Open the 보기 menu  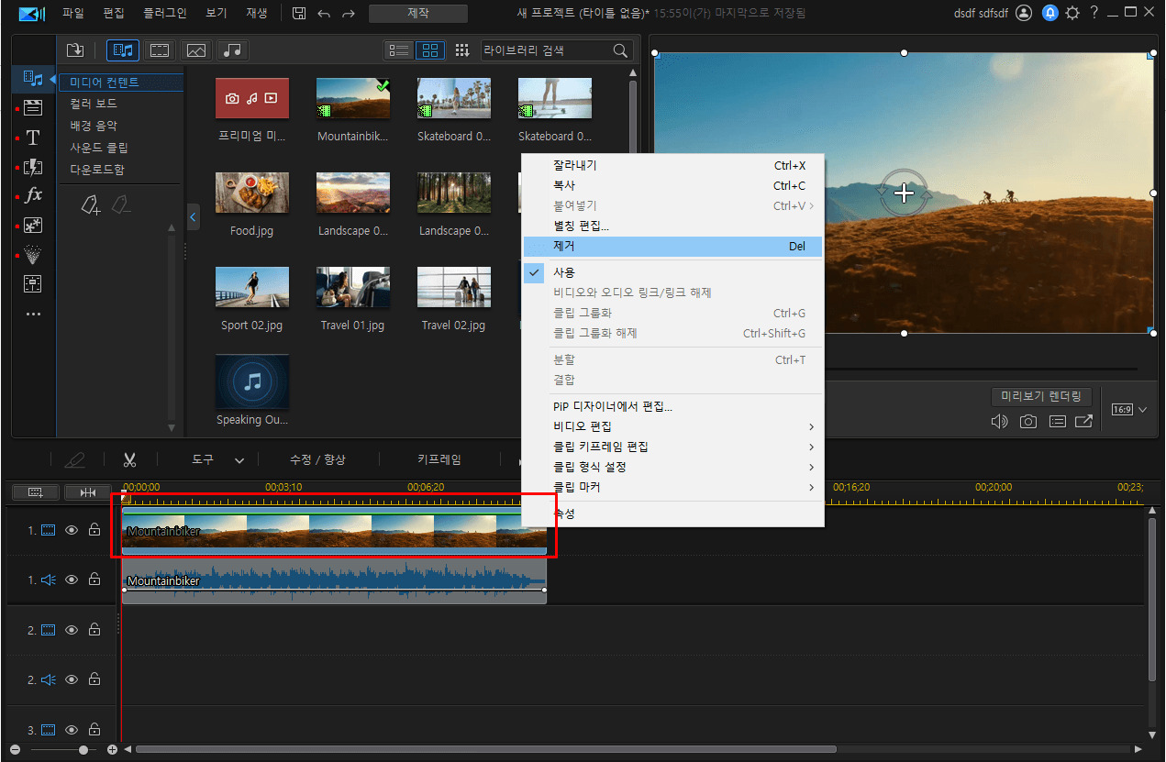click(x=217, y=14)
